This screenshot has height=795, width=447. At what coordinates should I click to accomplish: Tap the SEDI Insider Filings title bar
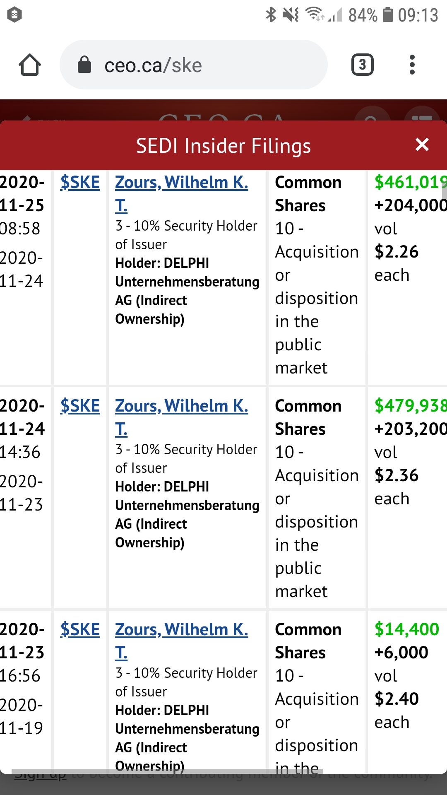(x=223, y=146)
